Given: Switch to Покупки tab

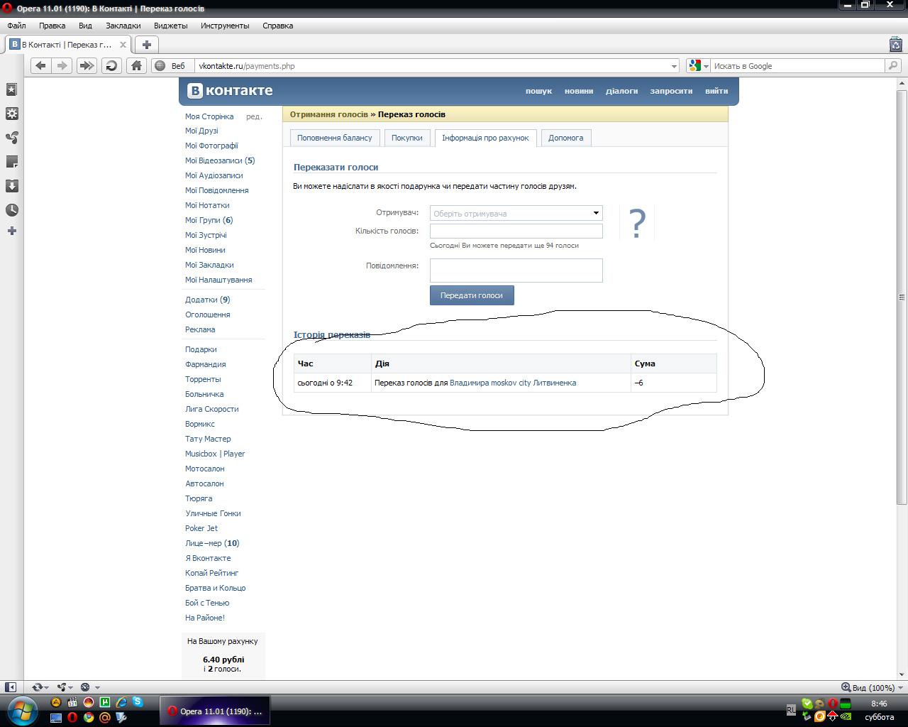Looking at the screenshot, I should pyautogui.click(x=407, y=138).
